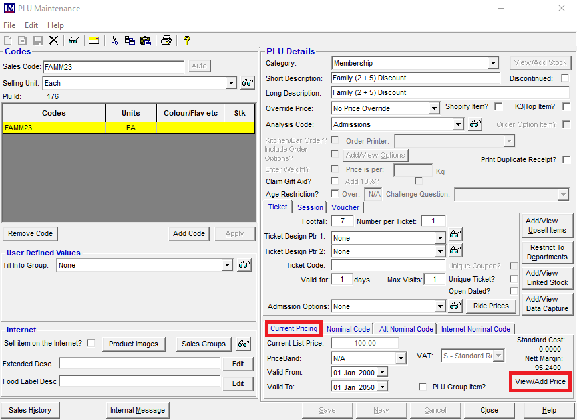Toggle the PLU Group Item checkbox
The width and height of the screenshot is (577, 420).
coord(423,387)
